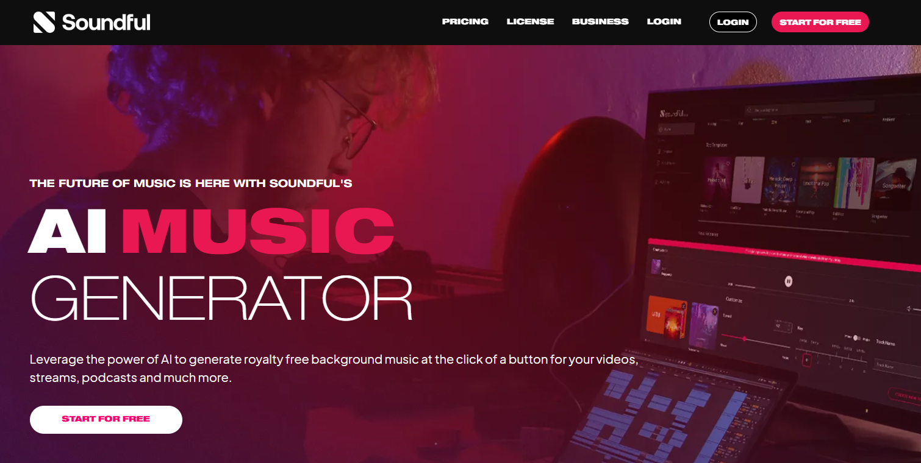Click the volume speaker icon in the player
This screenshot has width=921, height=463.
[909, 309]
